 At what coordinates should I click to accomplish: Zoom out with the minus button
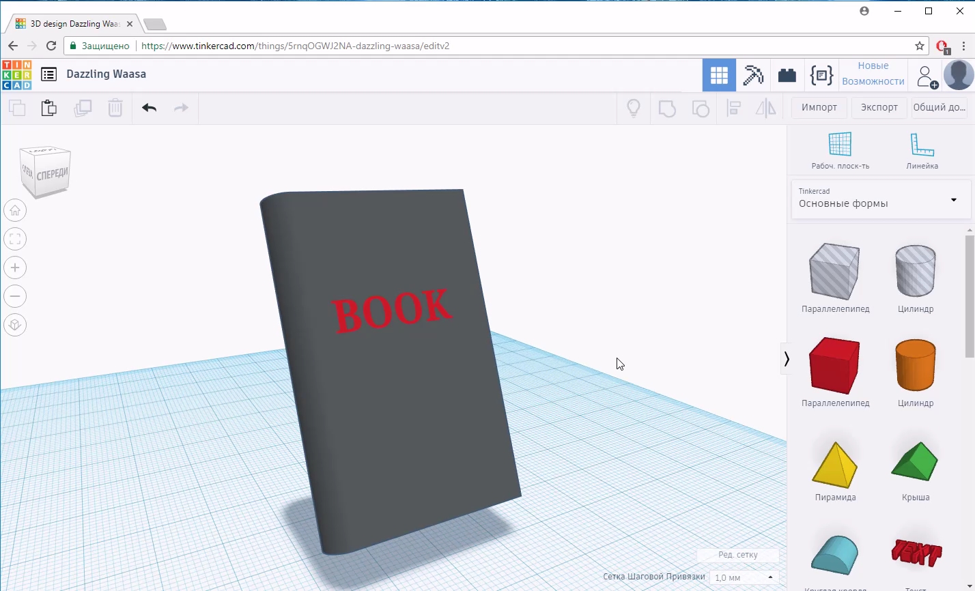[x=15, y=296]
